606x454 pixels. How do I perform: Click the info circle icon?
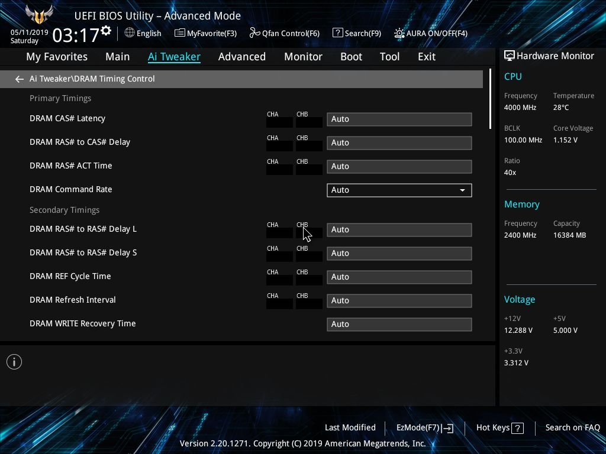[14, 362]
